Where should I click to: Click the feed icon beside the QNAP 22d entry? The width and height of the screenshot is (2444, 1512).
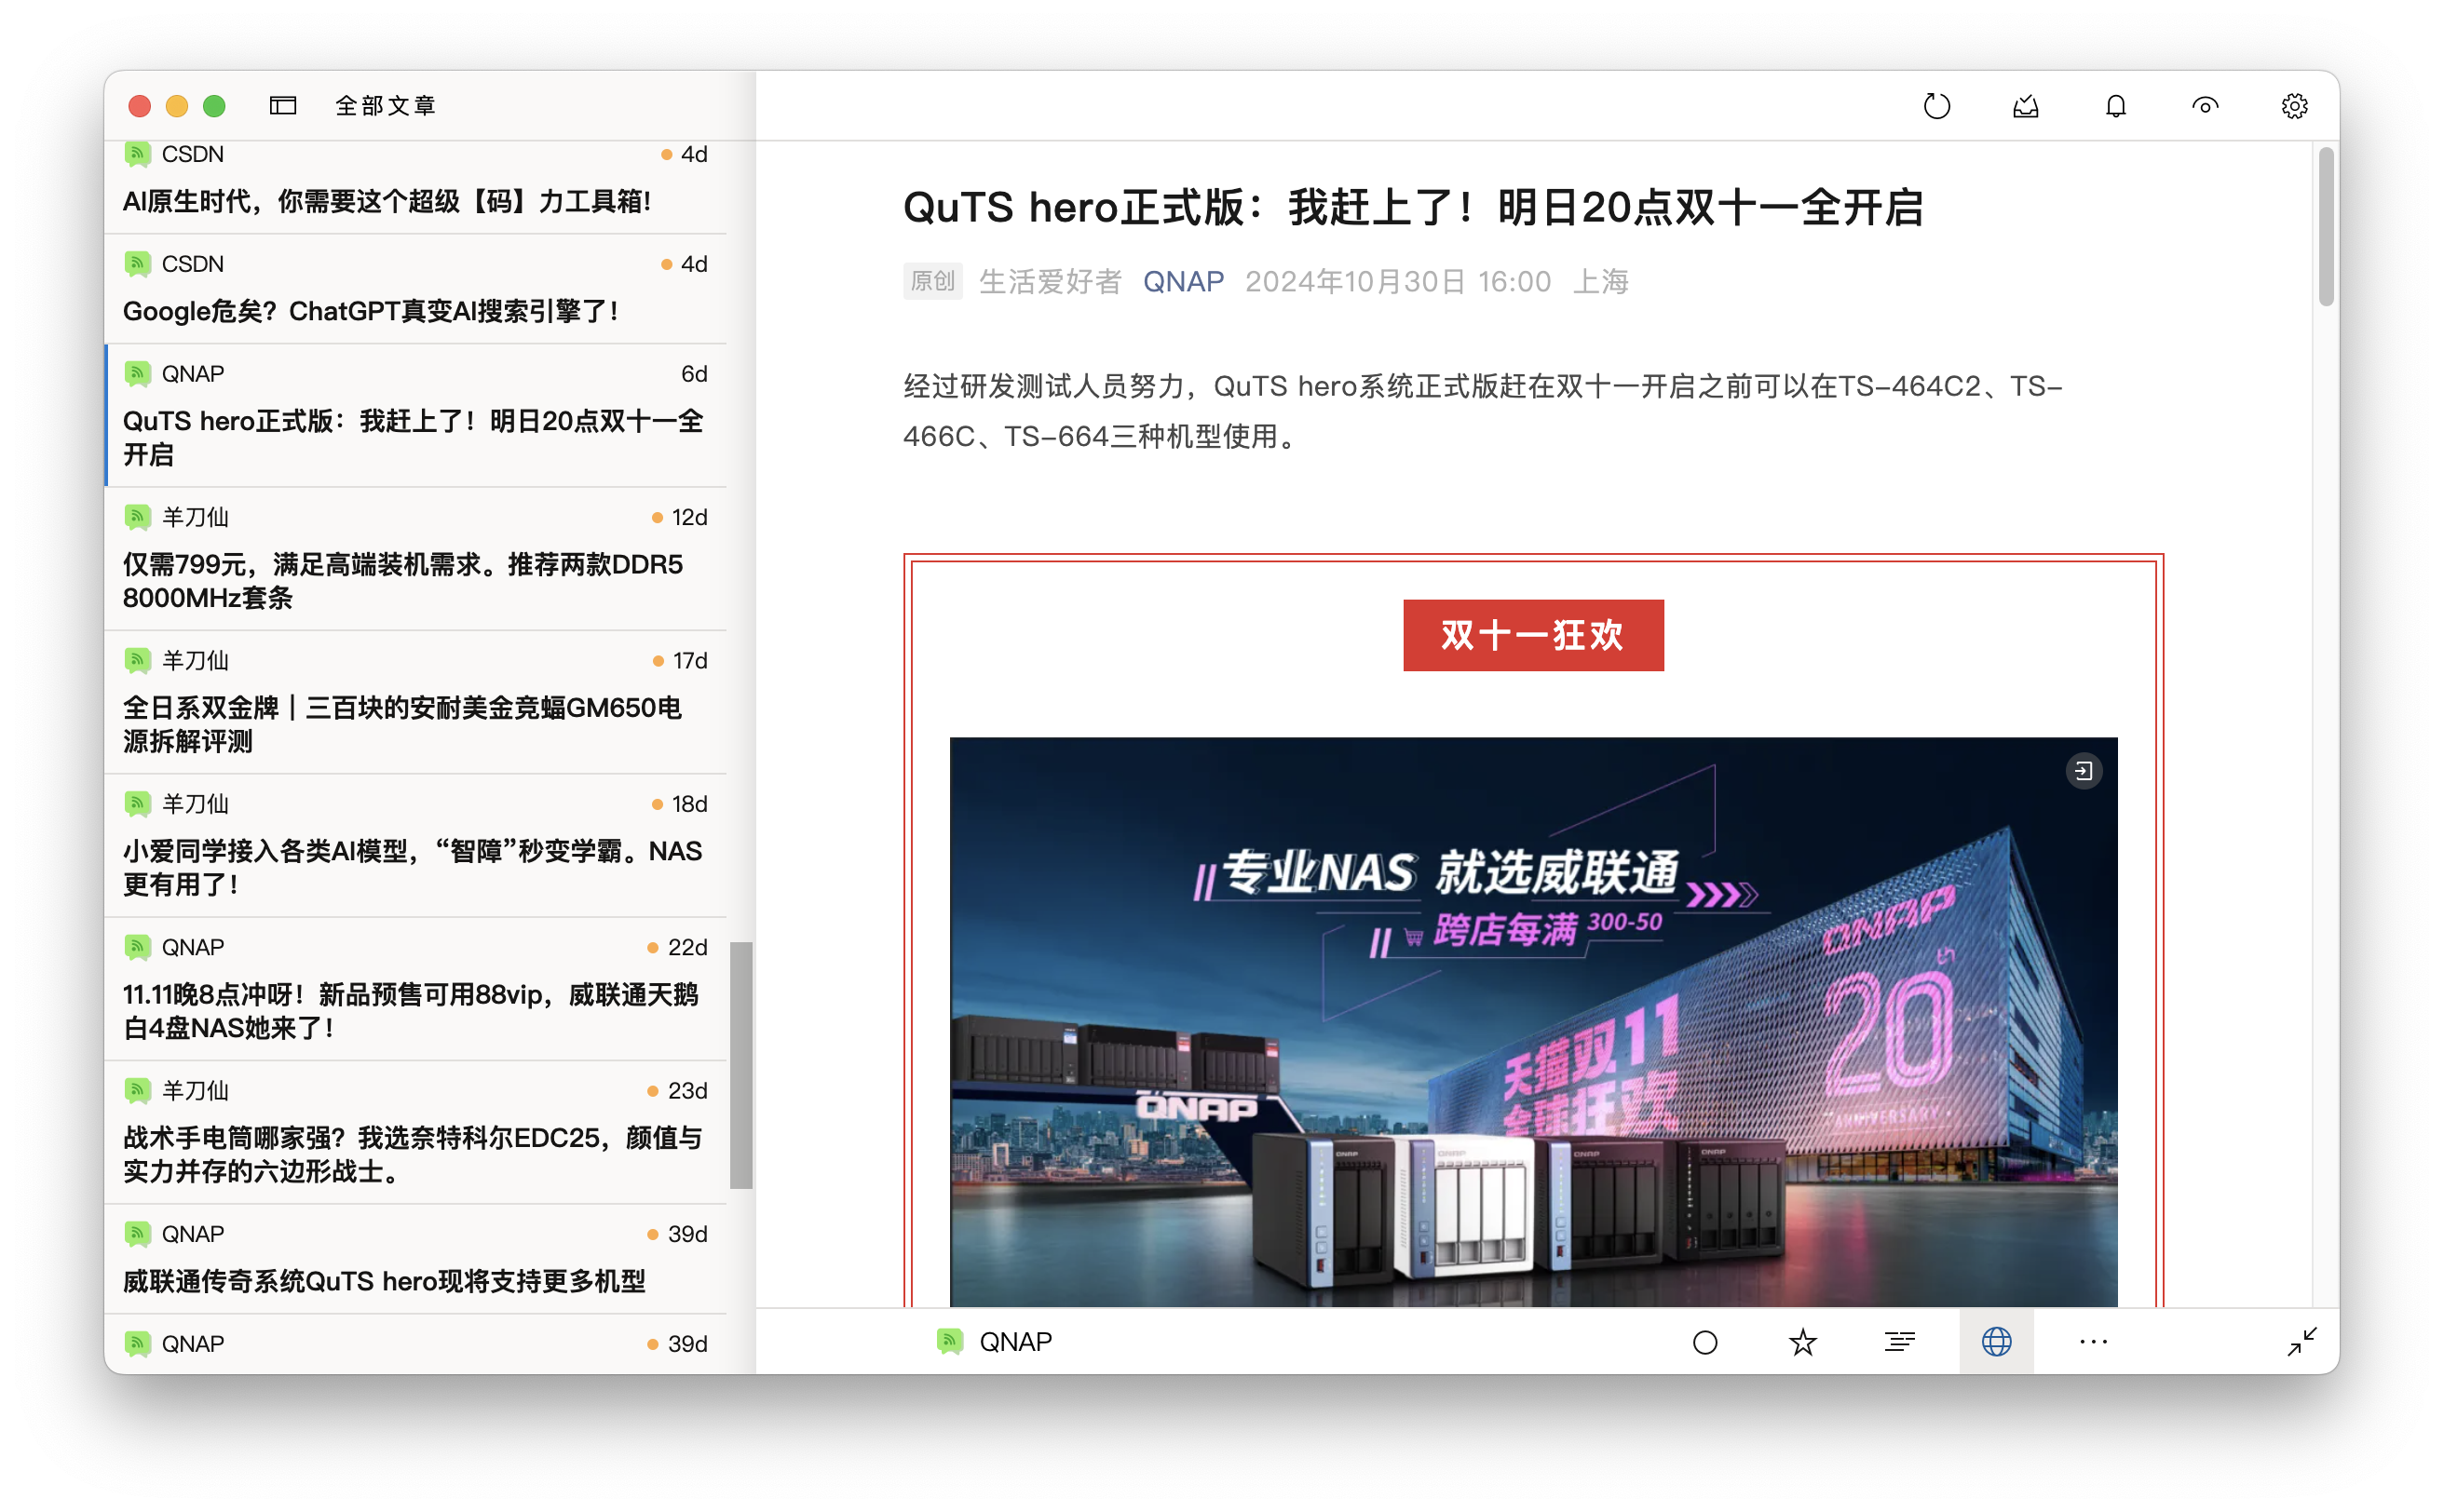pyautogui.click(x=137, y=947)
